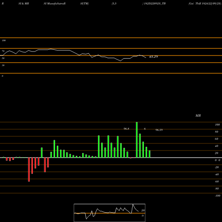Click the "(5,5" parameter text in header
This screenshot has height=222, width=222.
pyautogui.click(x=114, y=4)
